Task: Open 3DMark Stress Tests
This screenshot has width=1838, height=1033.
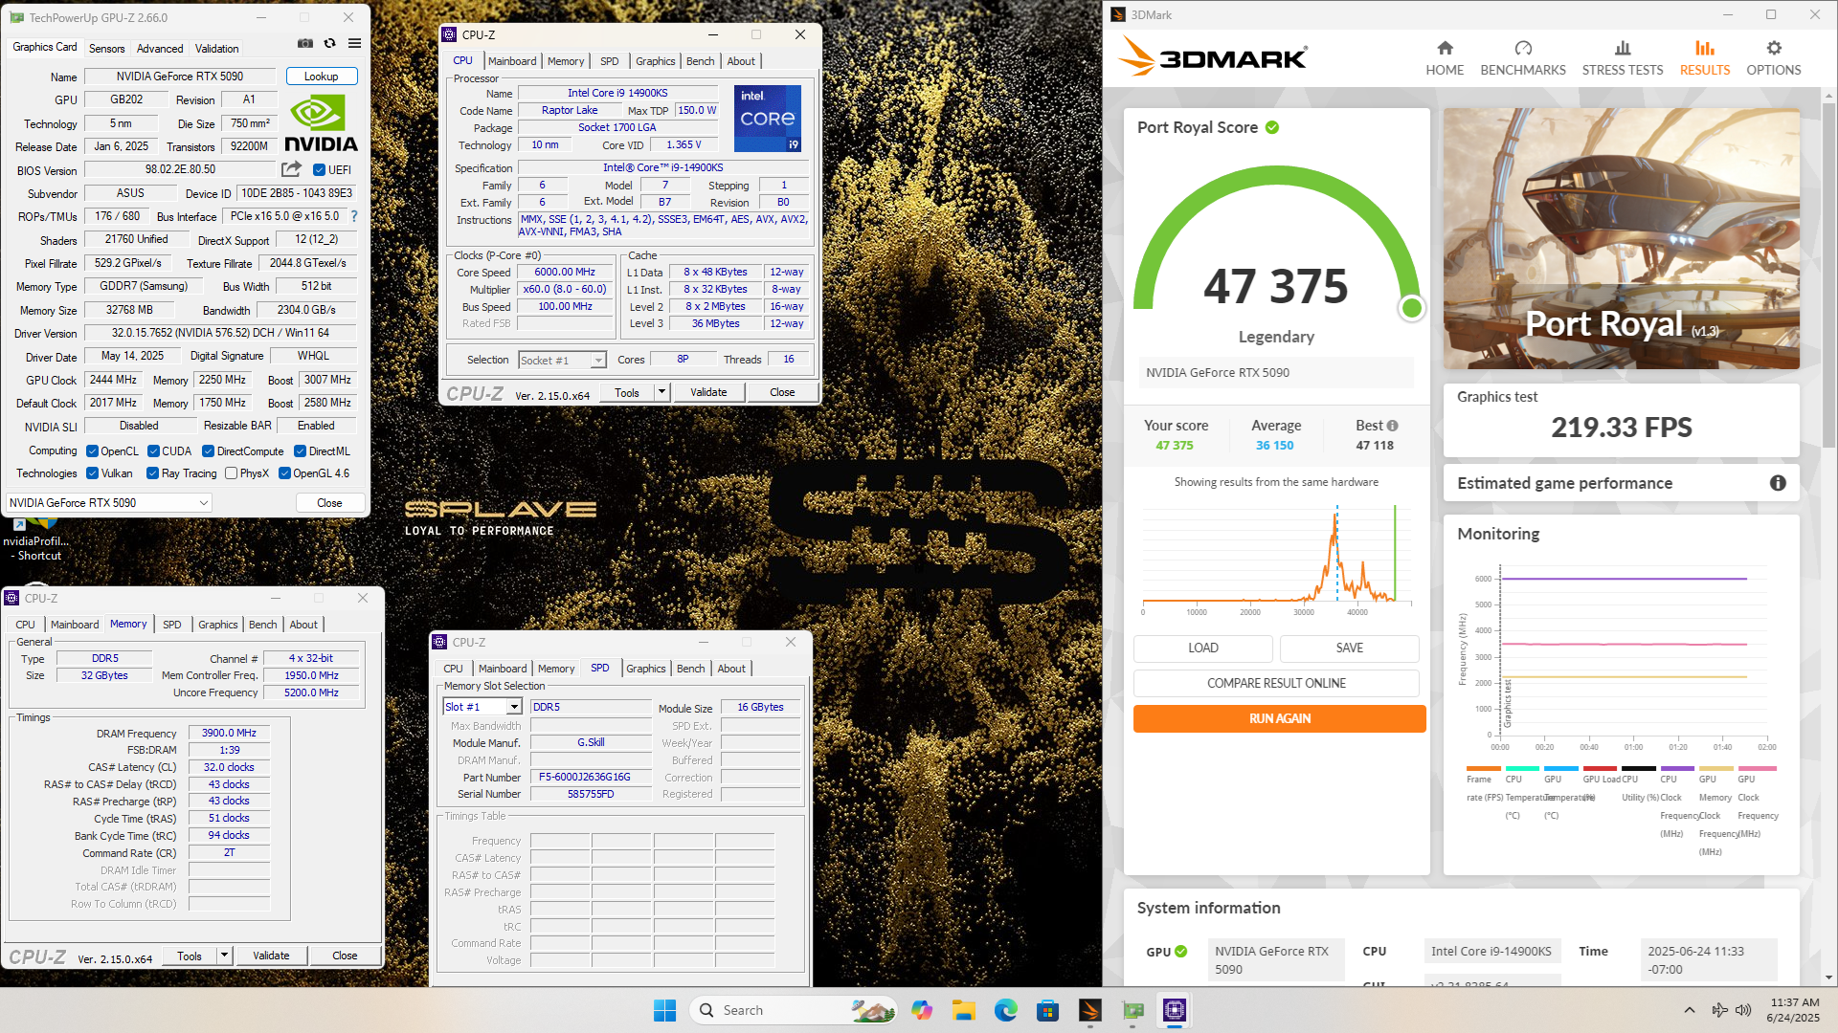Action: (x=1622, y=56)
